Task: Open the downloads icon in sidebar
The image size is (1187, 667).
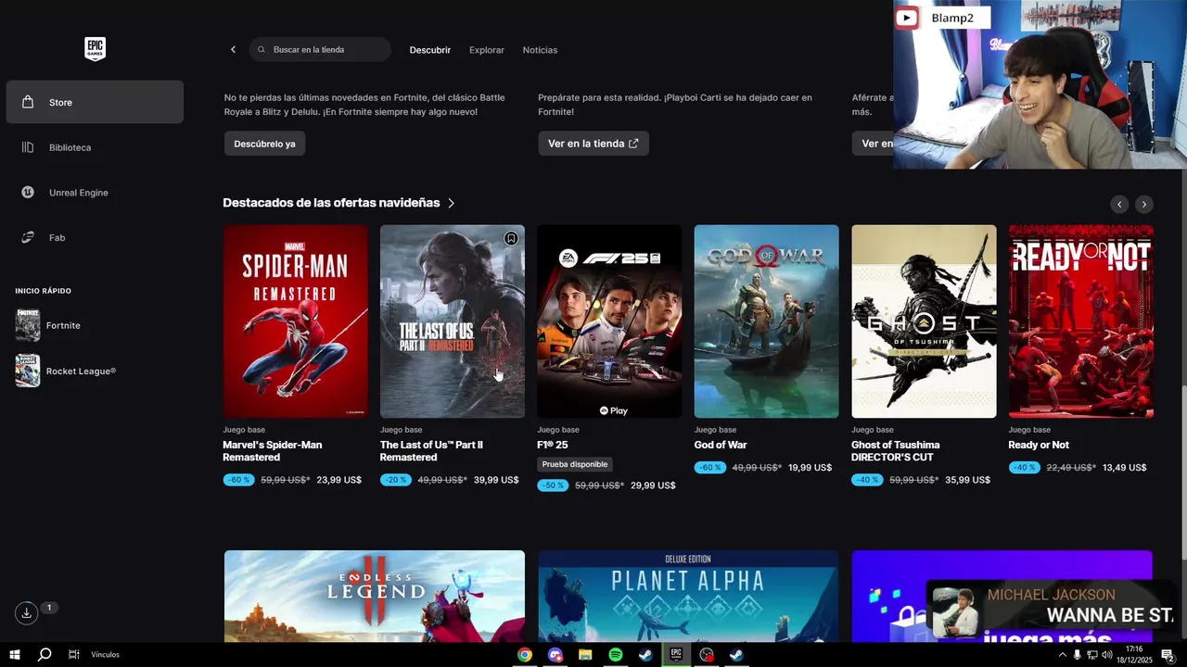Action: [26, 612]
